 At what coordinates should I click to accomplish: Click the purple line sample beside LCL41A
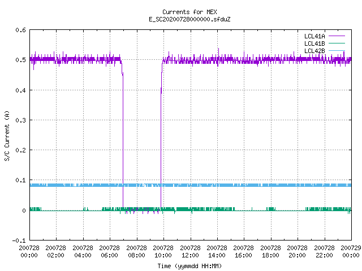(x=337, y=36)
